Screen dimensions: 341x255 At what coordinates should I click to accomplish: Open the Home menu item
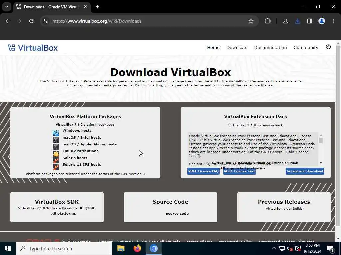[213, 47]
